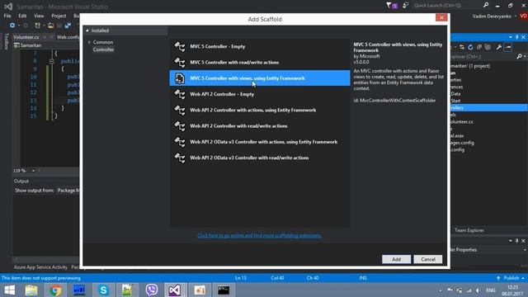Open the Toolbox side tab
Viewport: 528px width, 297px height.
[6, 41]
